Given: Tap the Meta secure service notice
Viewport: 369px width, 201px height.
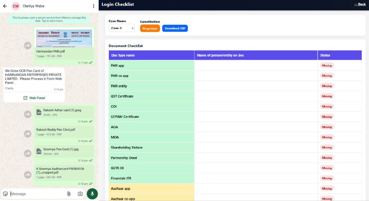Looking at the screenshot, I should point(49,19).
